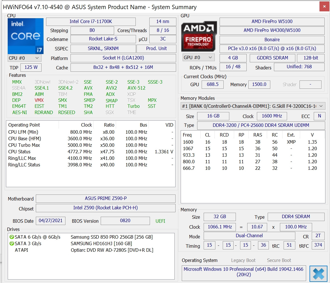Click the AMD FirePro W5100 GPU name
The width and height of the screenshot is (330, 283).
pos(272,21)
